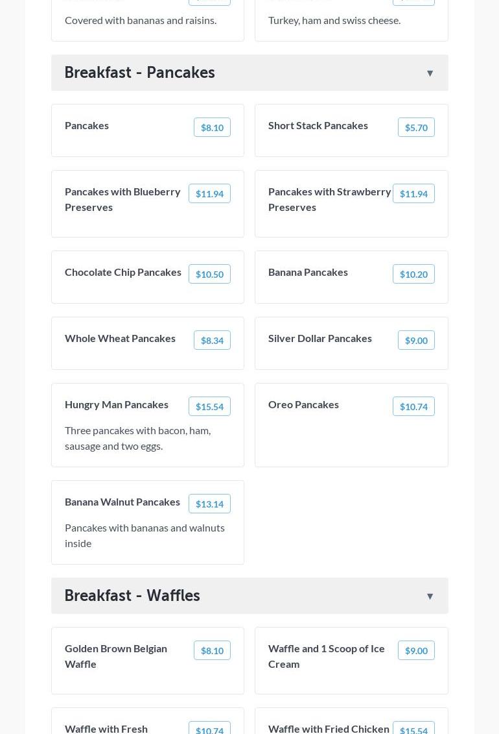
Task: Select the $8.10 price for Pancakes
Action: pyautogui.click(x=212, y=127)
